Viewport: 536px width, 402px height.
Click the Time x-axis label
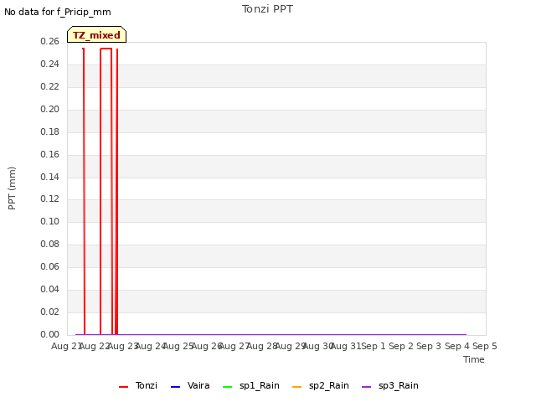coord(473,359)
